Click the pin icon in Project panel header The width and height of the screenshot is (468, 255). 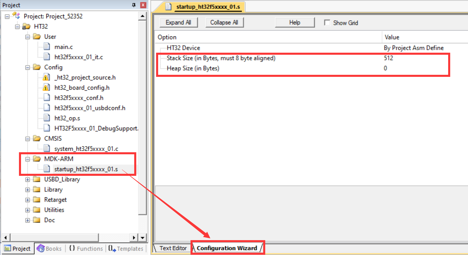pyautogui.click(x=134, y=5)
